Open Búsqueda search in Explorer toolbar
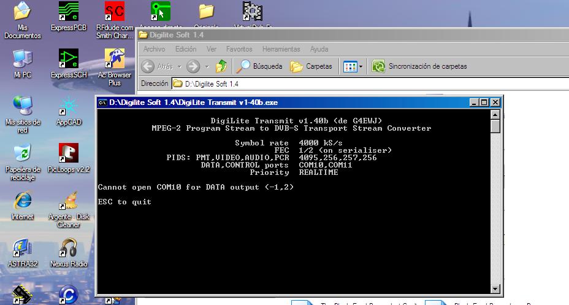569x305 pixels. coord(259,66)
